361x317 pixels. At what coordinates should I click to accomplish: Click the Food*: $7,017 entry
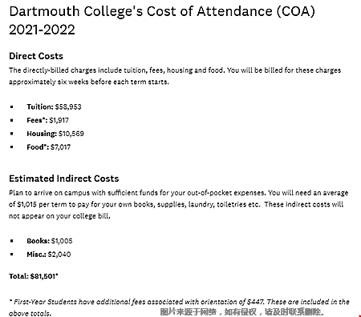pyautogui.click(x=48, y=147)
